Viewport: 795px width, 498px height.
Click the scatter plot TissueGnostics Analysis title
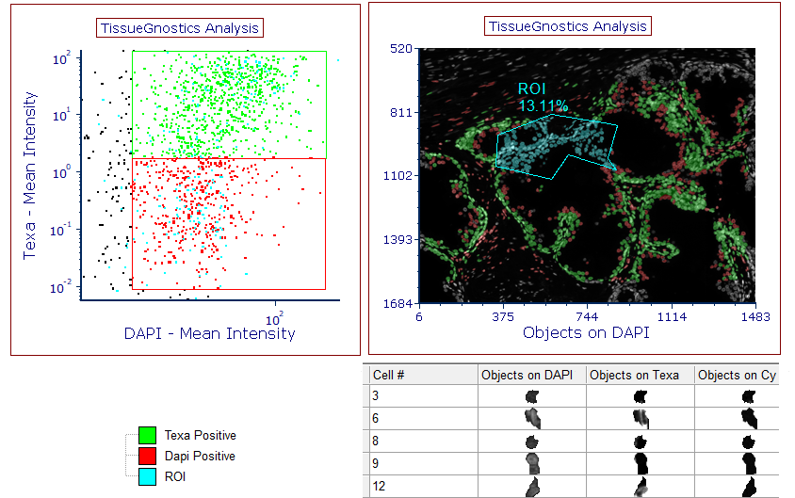[x=179, y=29]
